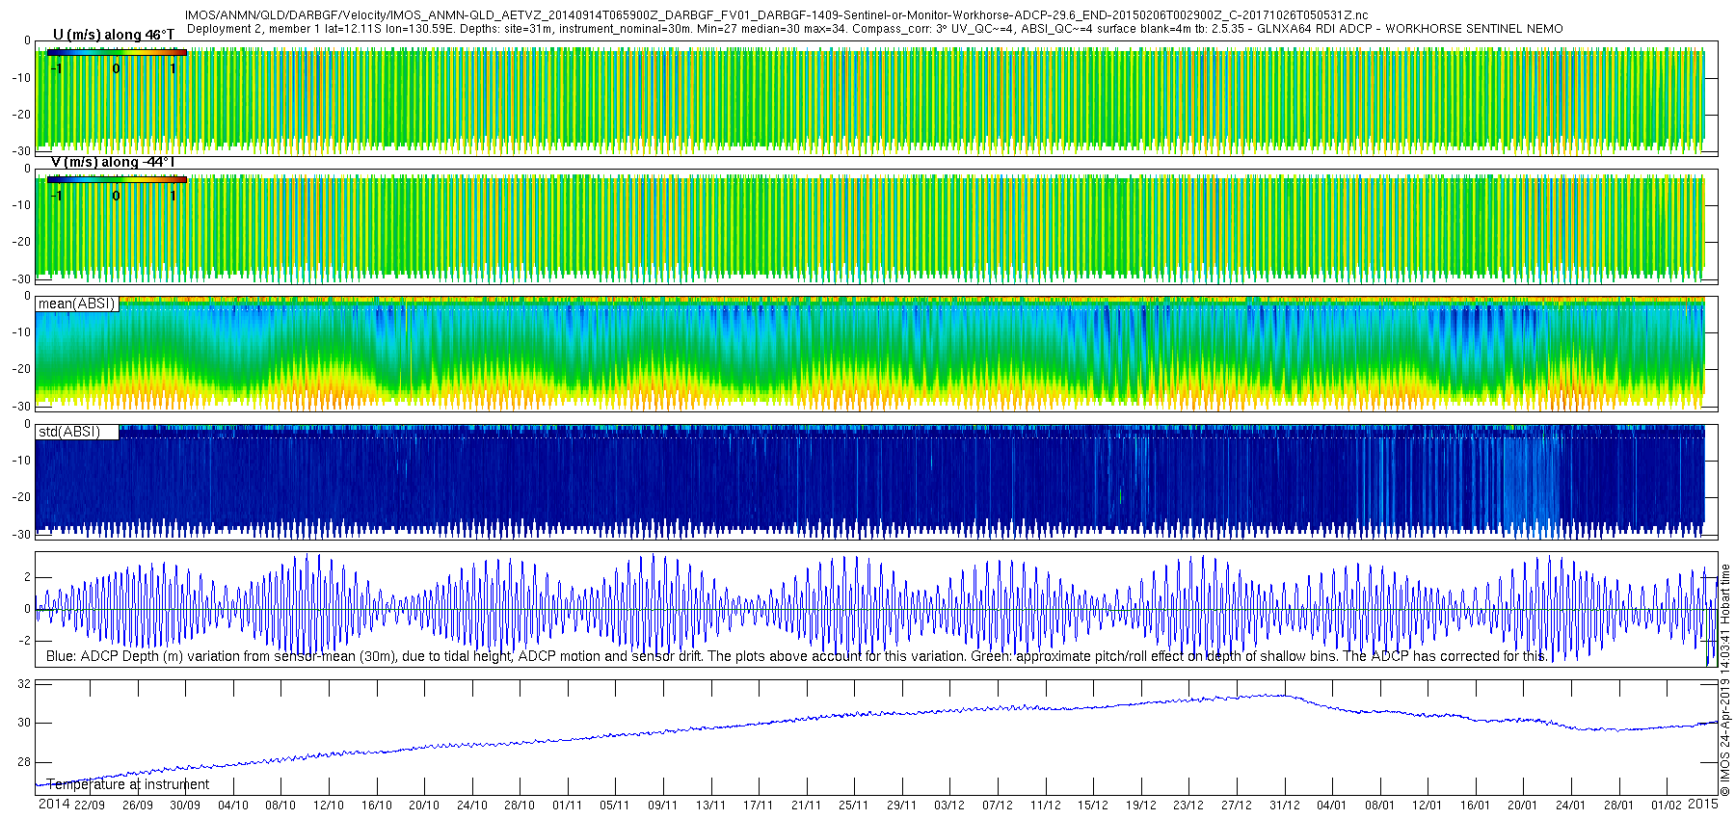Image resolution: width=1735 pixels, height=819 pixels.
Task: Click the '28/01' date tick label
Action: [x=1619, y=806]
